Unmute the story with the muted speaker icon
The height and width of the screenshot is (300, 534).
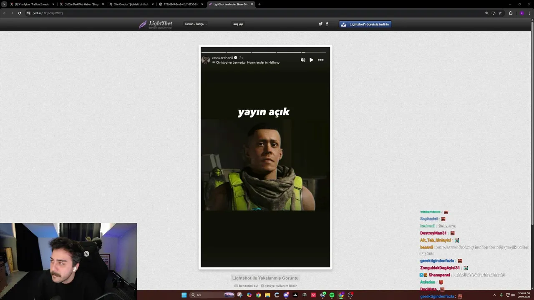click(x=303, y=60)
